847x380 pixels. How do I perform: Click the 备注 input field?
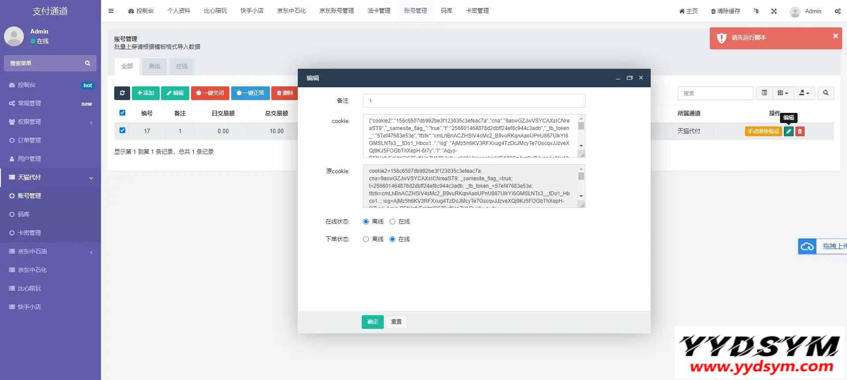474,101
